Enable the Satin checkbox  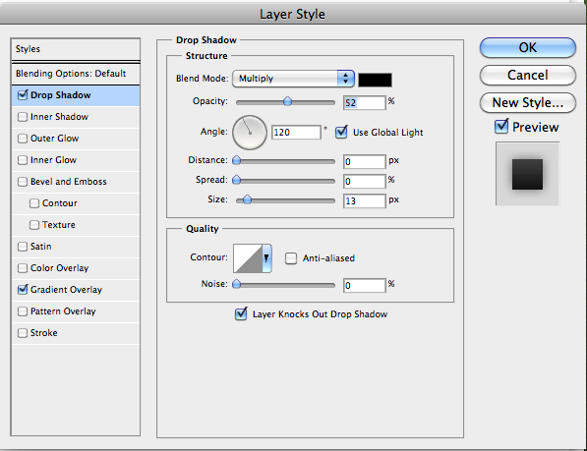[x=23, y=247]
